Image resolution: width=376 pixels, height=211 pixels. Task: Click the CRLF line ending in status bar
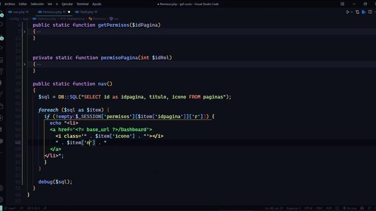[x=319, y=209]
